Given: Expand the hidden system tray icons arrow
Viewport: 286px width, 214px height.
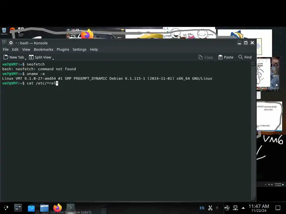Looking at the screenshot, I should coord(243,208).
